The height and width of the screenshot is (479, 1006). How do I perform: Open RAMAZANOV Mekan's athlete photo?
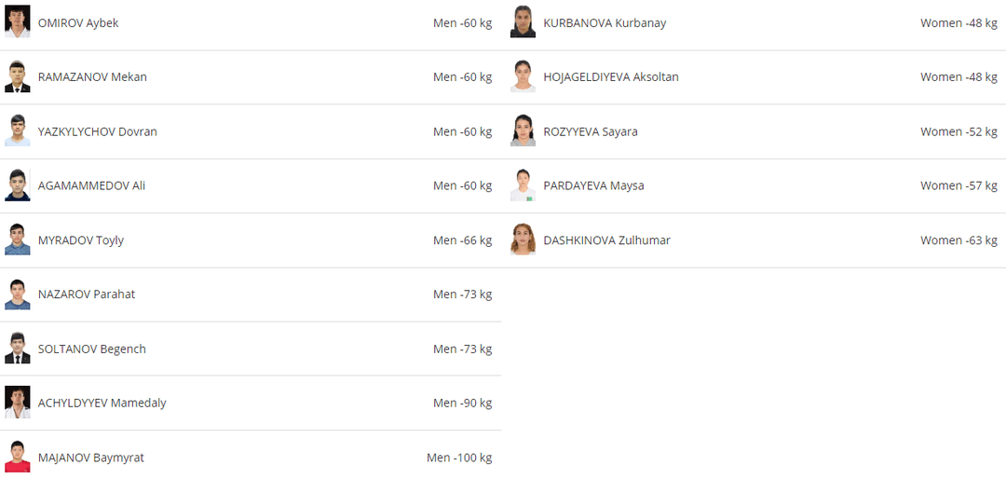coord(17,76)
